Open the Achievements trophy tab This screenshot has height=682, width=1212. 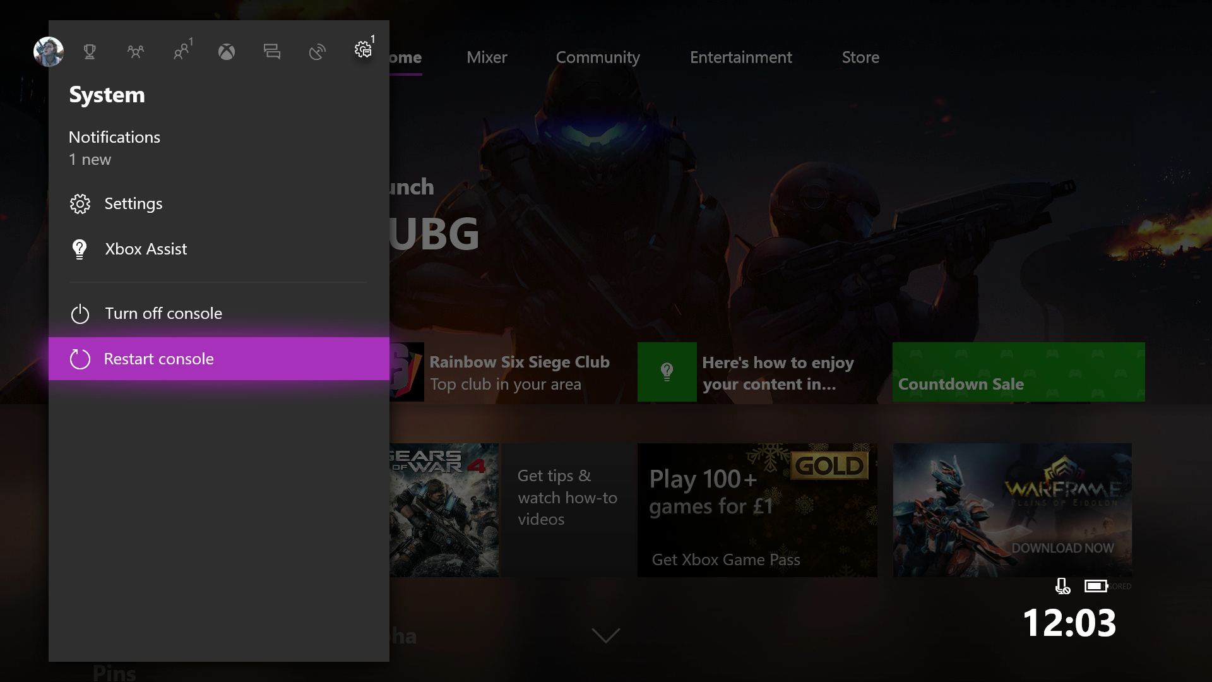[90, 52]
